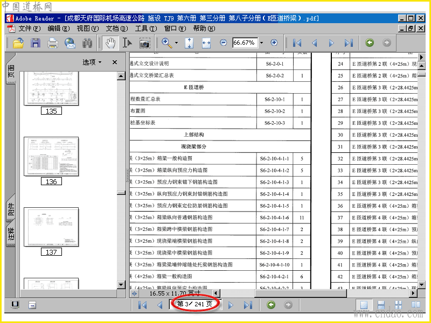Switch to the 页面 side tab
Image resolution: width=431 pixels, height=323 pixels.
click(11, 71)
